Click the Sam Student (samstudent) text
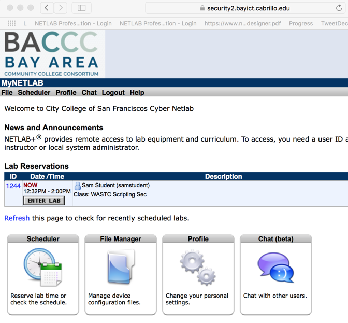Viewport: 348px width, 323px height. (x=115, y=185)
